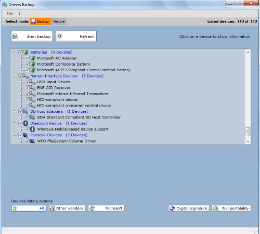Uncheck the WPD FileSystem Volume Driver checkbox
The image size is (260, 234).
27,141
